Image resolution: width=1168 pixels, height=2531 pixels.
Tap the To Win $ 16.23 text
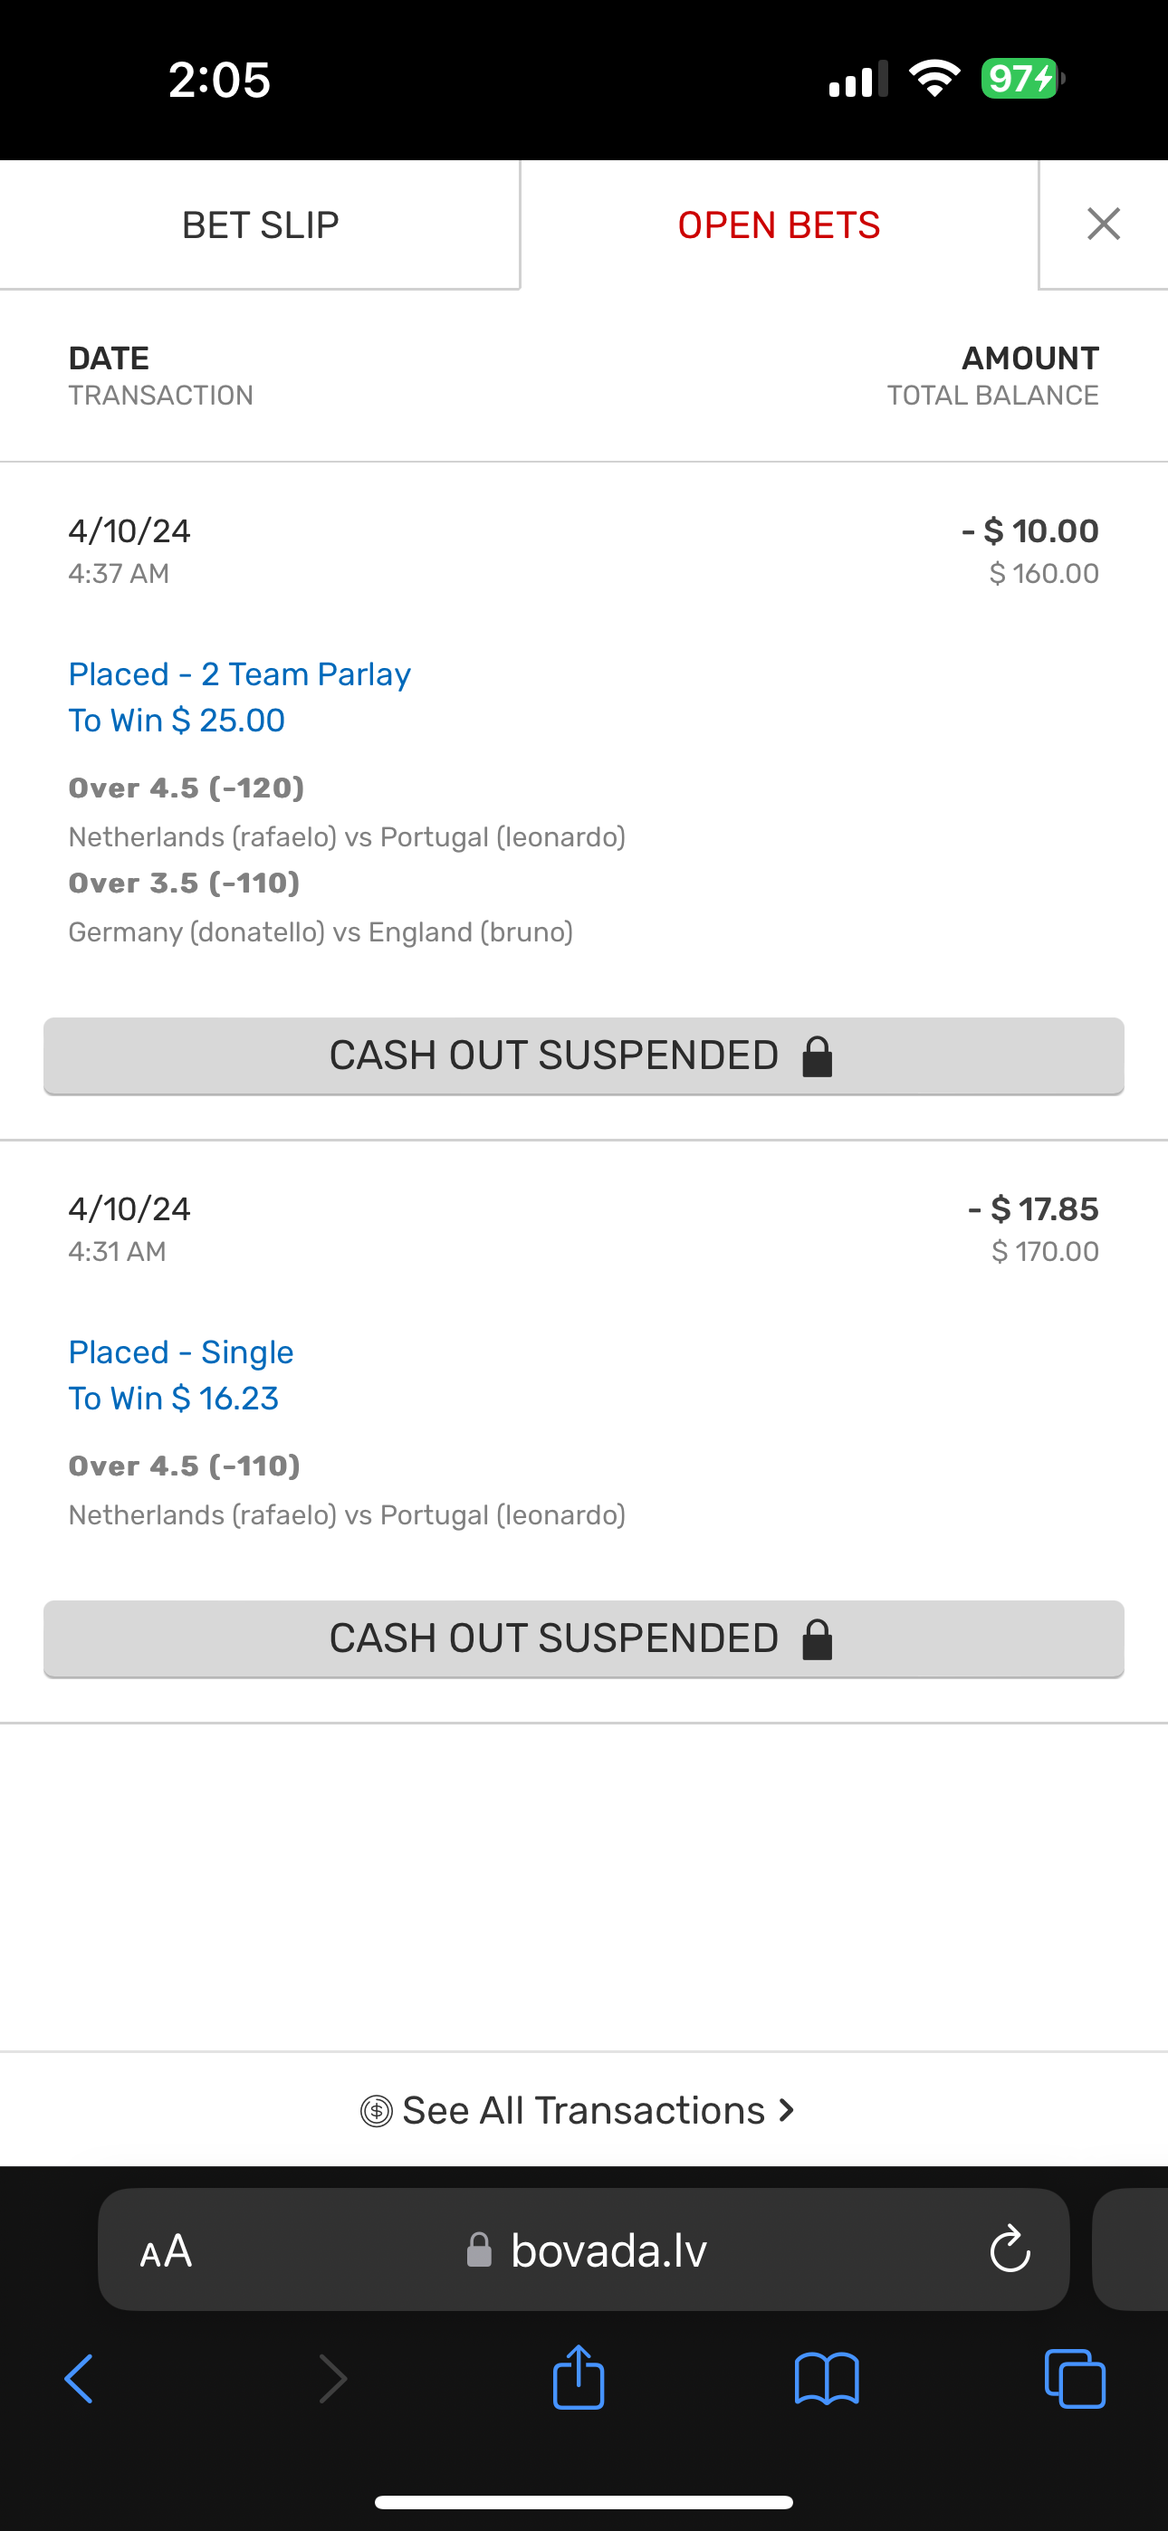(174, 1399)
